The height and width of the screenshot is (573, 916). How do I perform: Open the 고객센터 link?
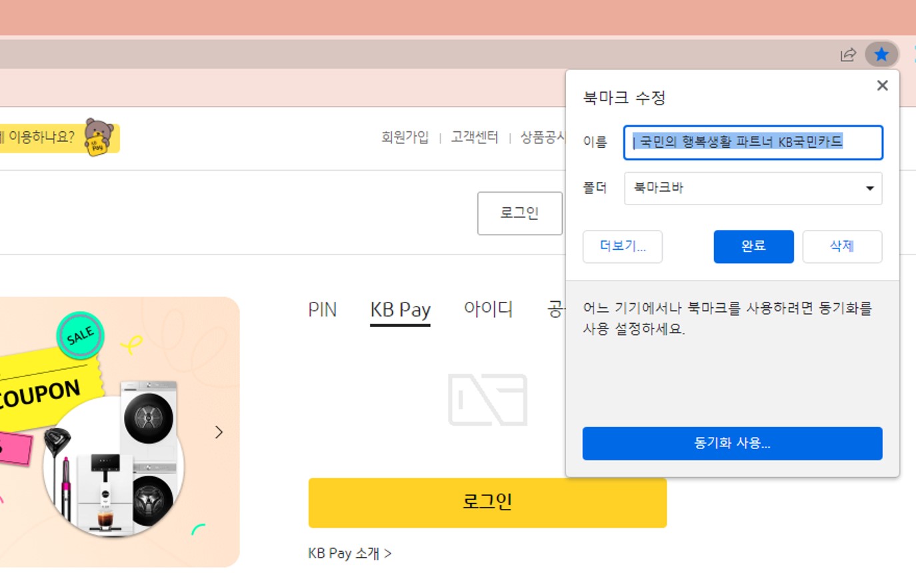coord(474,137)
